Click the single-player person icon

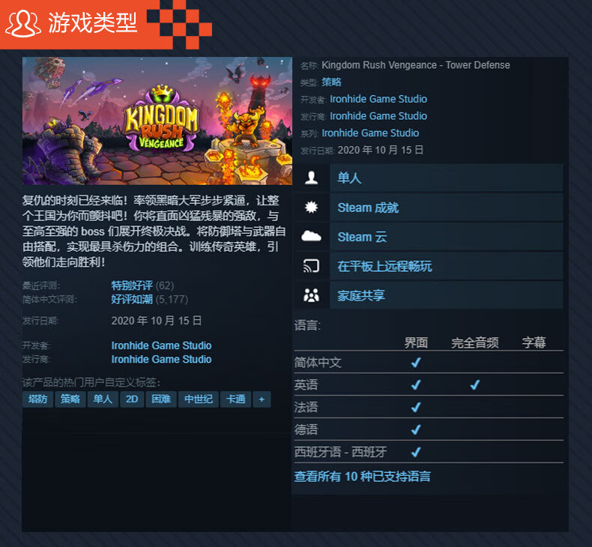(311, 178)
